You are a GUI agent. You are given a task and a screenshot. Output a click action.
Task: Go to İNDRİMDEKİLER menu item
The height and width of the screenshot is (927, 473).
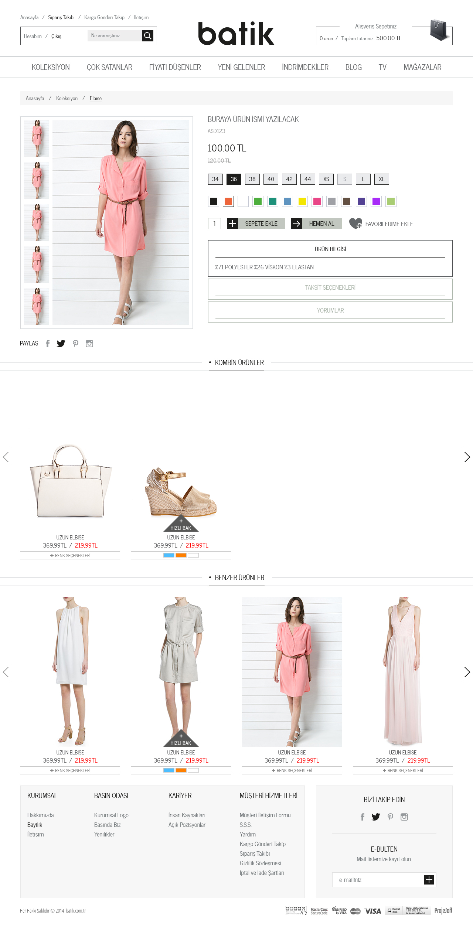coord(305,67)
